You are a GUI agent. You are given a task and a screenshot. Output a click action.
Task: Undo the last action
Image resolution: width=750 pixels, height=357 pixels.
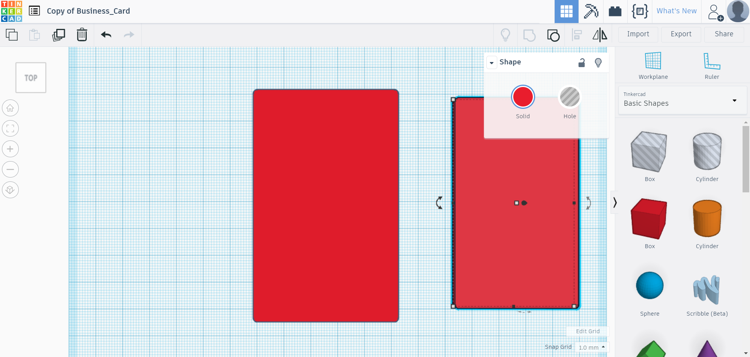coord(106,35)
